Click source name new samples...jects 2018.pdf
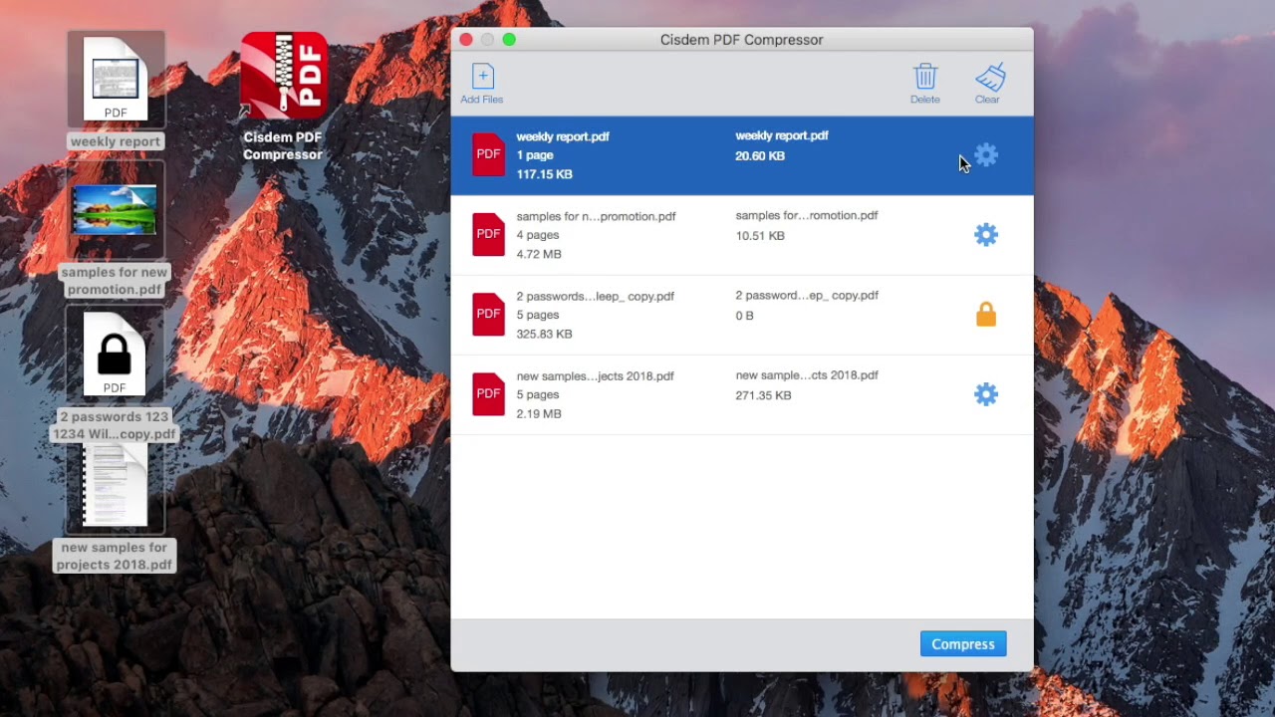 point(596,375)
